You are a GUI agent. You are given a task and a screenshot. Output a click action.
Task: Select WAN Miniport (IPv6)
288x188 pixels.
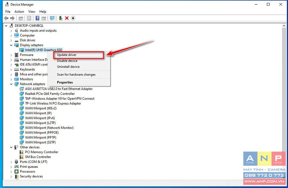coord(40,118)
